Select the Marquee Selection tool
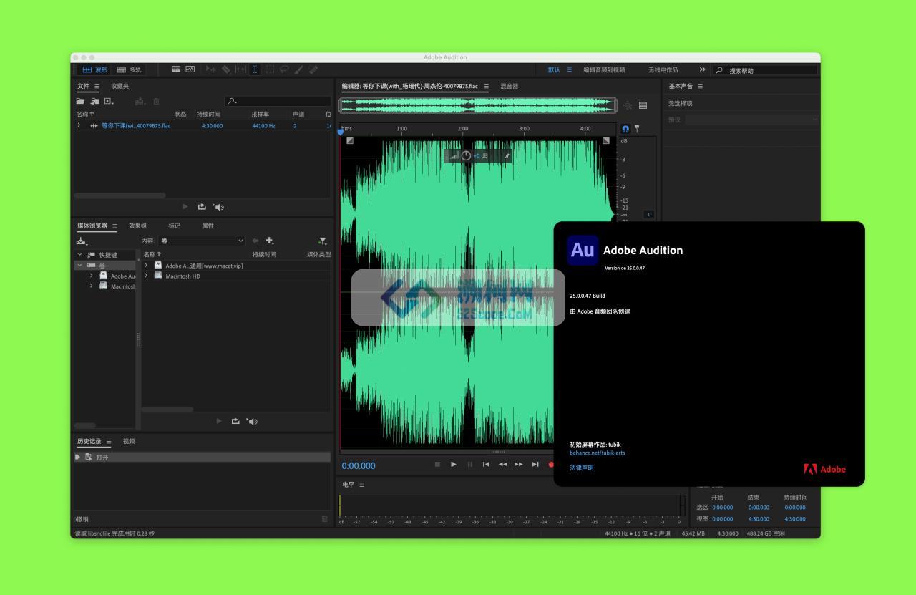Screen dimensions: 916x595 (270, 69)
